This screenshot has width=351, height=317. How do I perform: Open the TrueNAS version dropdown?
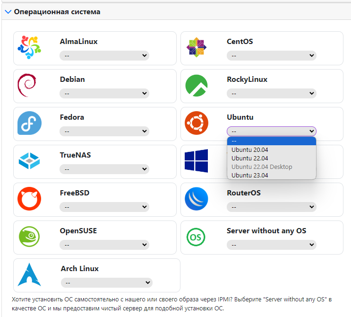[104, 169]
